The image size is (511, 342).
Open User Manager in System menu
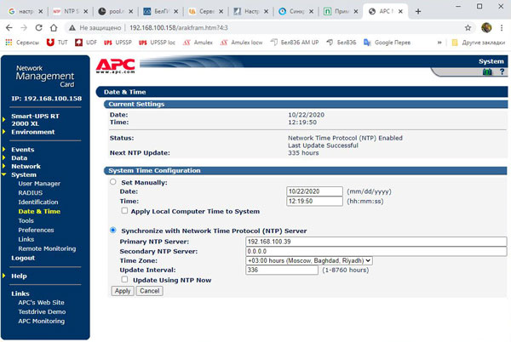click(39, 183)
